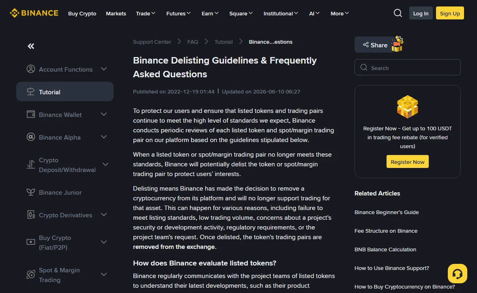Click the bold 'removed from the exchange' text
This screenshot has height=293, width=477.
click(x=174, y=247)
